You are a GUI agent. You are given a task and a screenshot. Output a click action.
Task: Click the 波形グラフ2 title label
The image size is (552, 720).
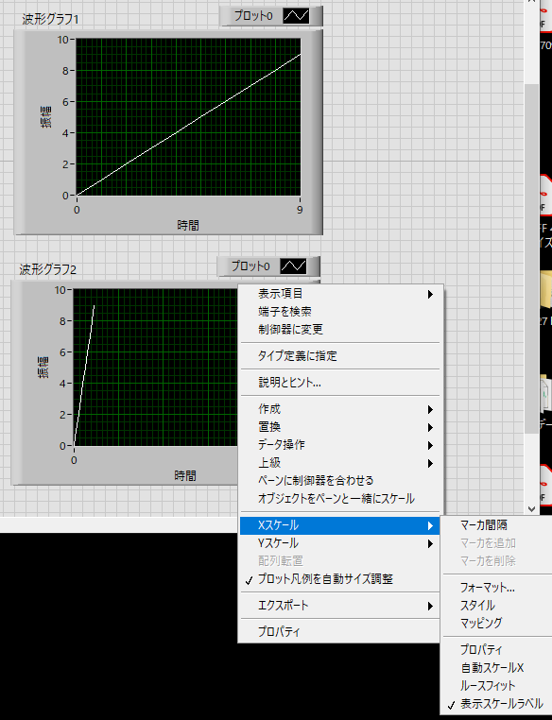(48, 269)
